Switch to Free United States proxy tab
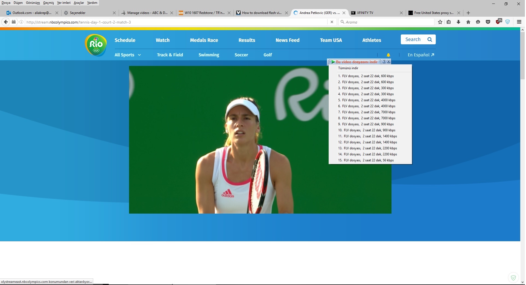 point(434,13)
